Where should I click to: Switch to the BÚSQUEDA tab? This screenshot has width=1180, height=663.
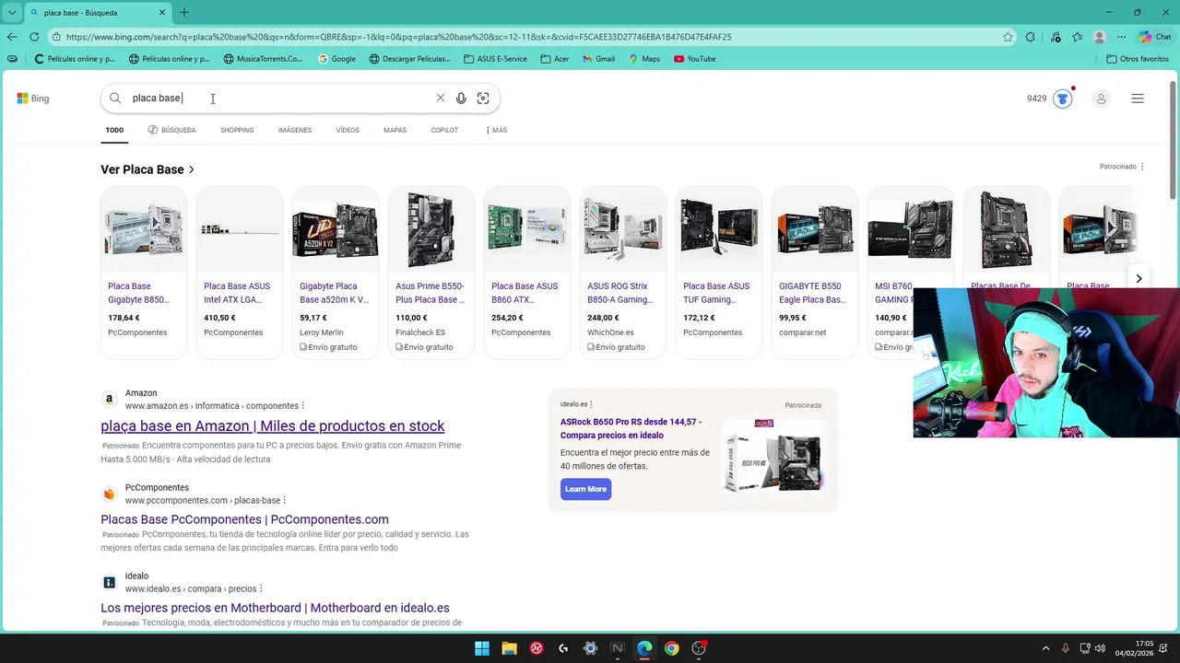171,130
